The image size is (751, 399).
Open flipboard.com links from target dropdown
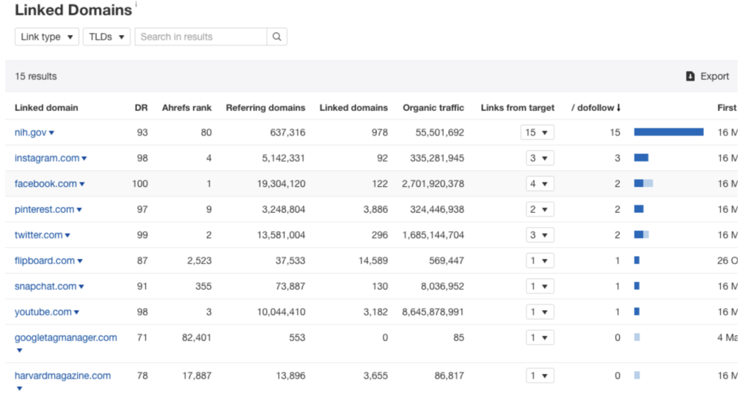tap(540, 260)
